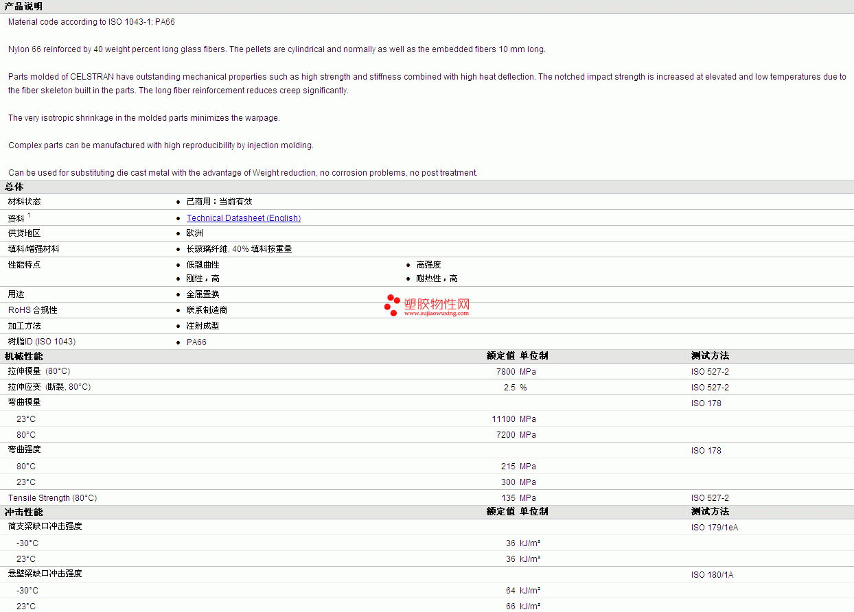Viewport: 854px width, 612px height.
Task: Select the value 注射成型
Action: (203, 326)
